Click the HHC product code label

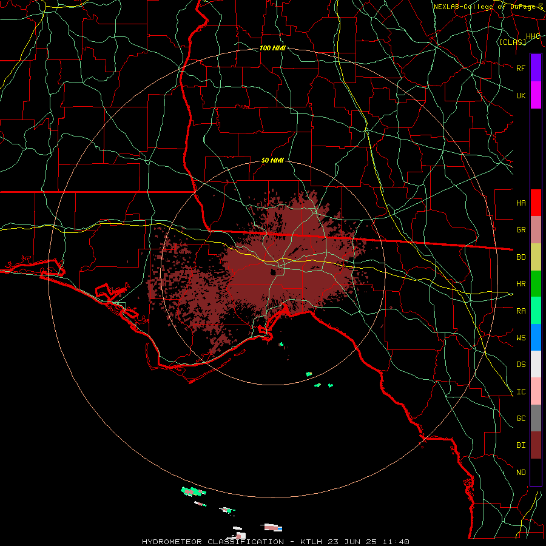[533, 36]
